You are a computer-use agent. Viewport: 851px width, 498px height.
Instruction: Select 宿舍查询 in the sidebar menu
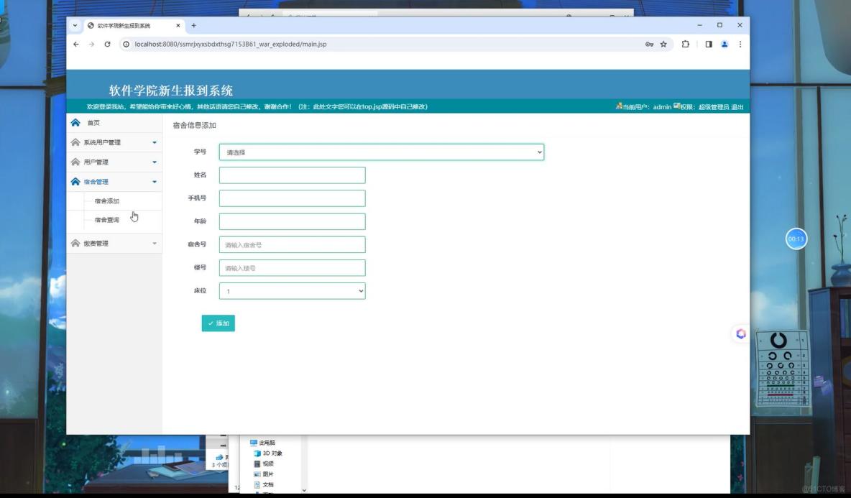[x=108, y=219]
